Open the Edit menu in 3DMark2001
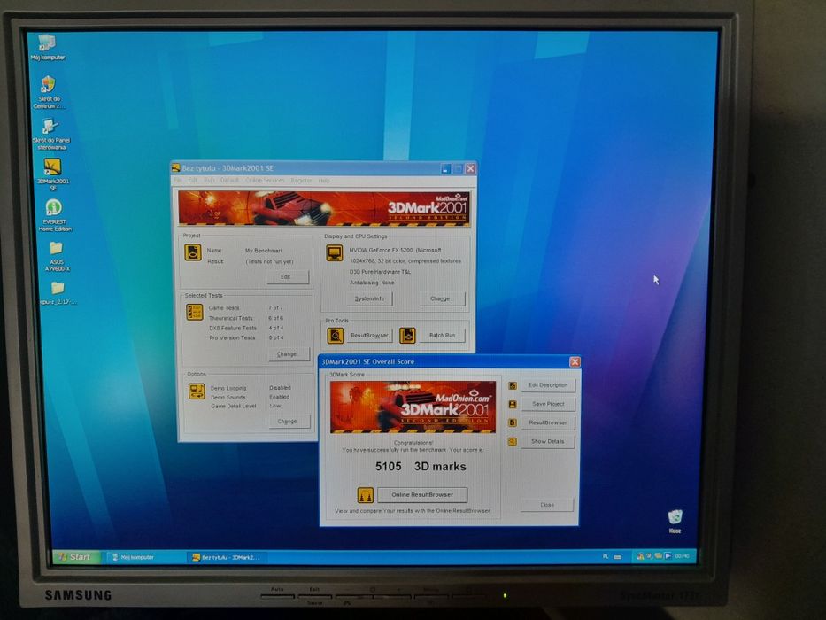This screenshot has height=620, width=826. 193,181
